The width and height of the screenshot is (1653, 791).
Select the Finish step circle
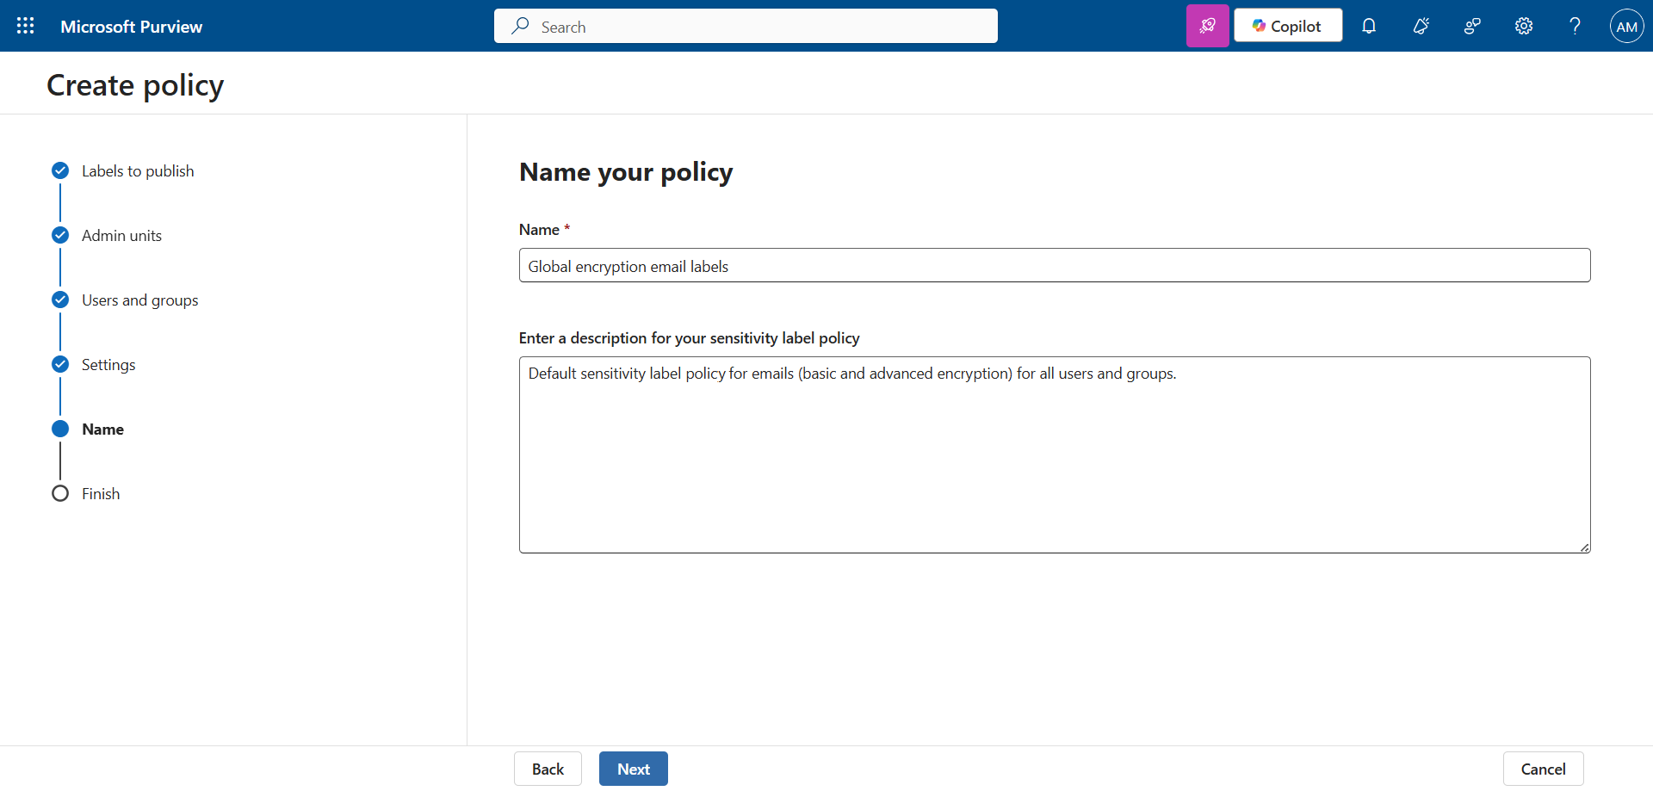60,494
